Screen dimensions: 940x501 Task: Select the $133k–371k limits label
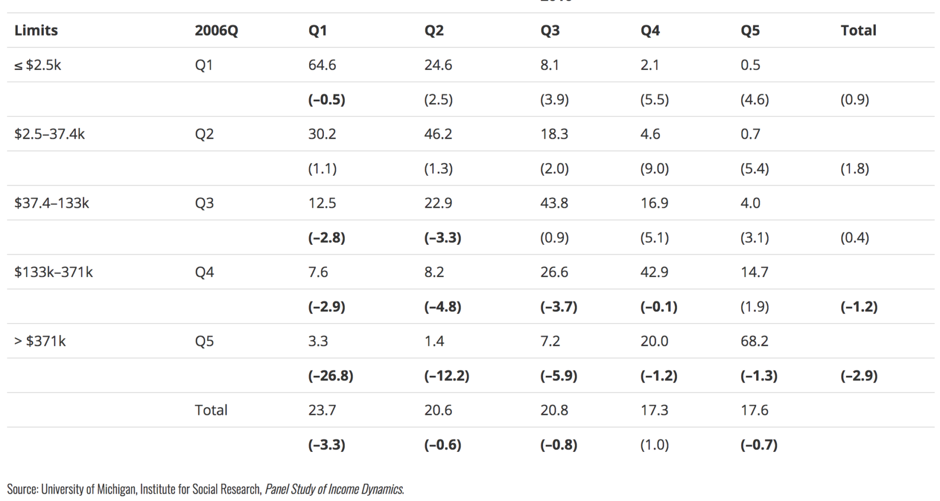[54, 272]
